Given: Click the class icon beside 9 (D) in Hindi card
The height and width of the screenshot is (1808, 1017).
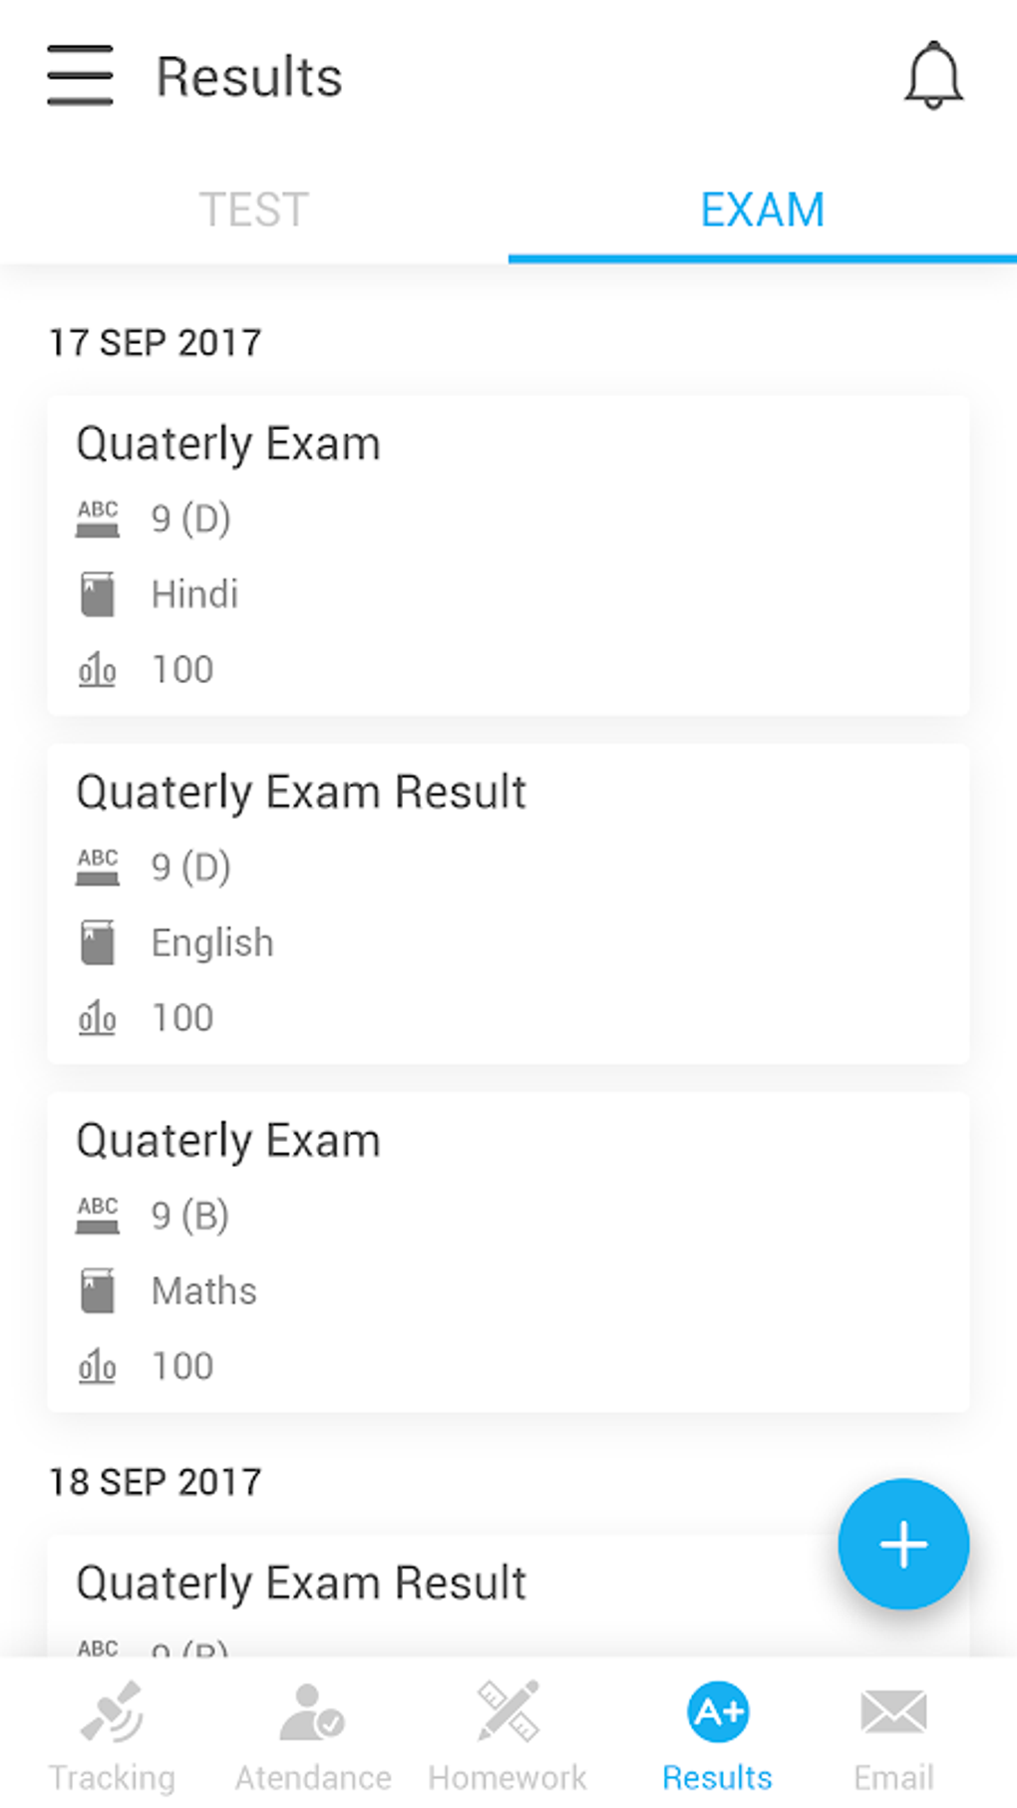Looking at the screenshot, I should (98, 519).
